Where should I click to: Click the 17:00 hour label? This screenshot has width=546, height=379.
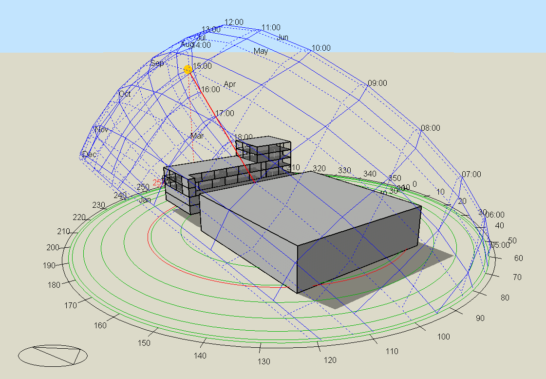tap(225, 113)
